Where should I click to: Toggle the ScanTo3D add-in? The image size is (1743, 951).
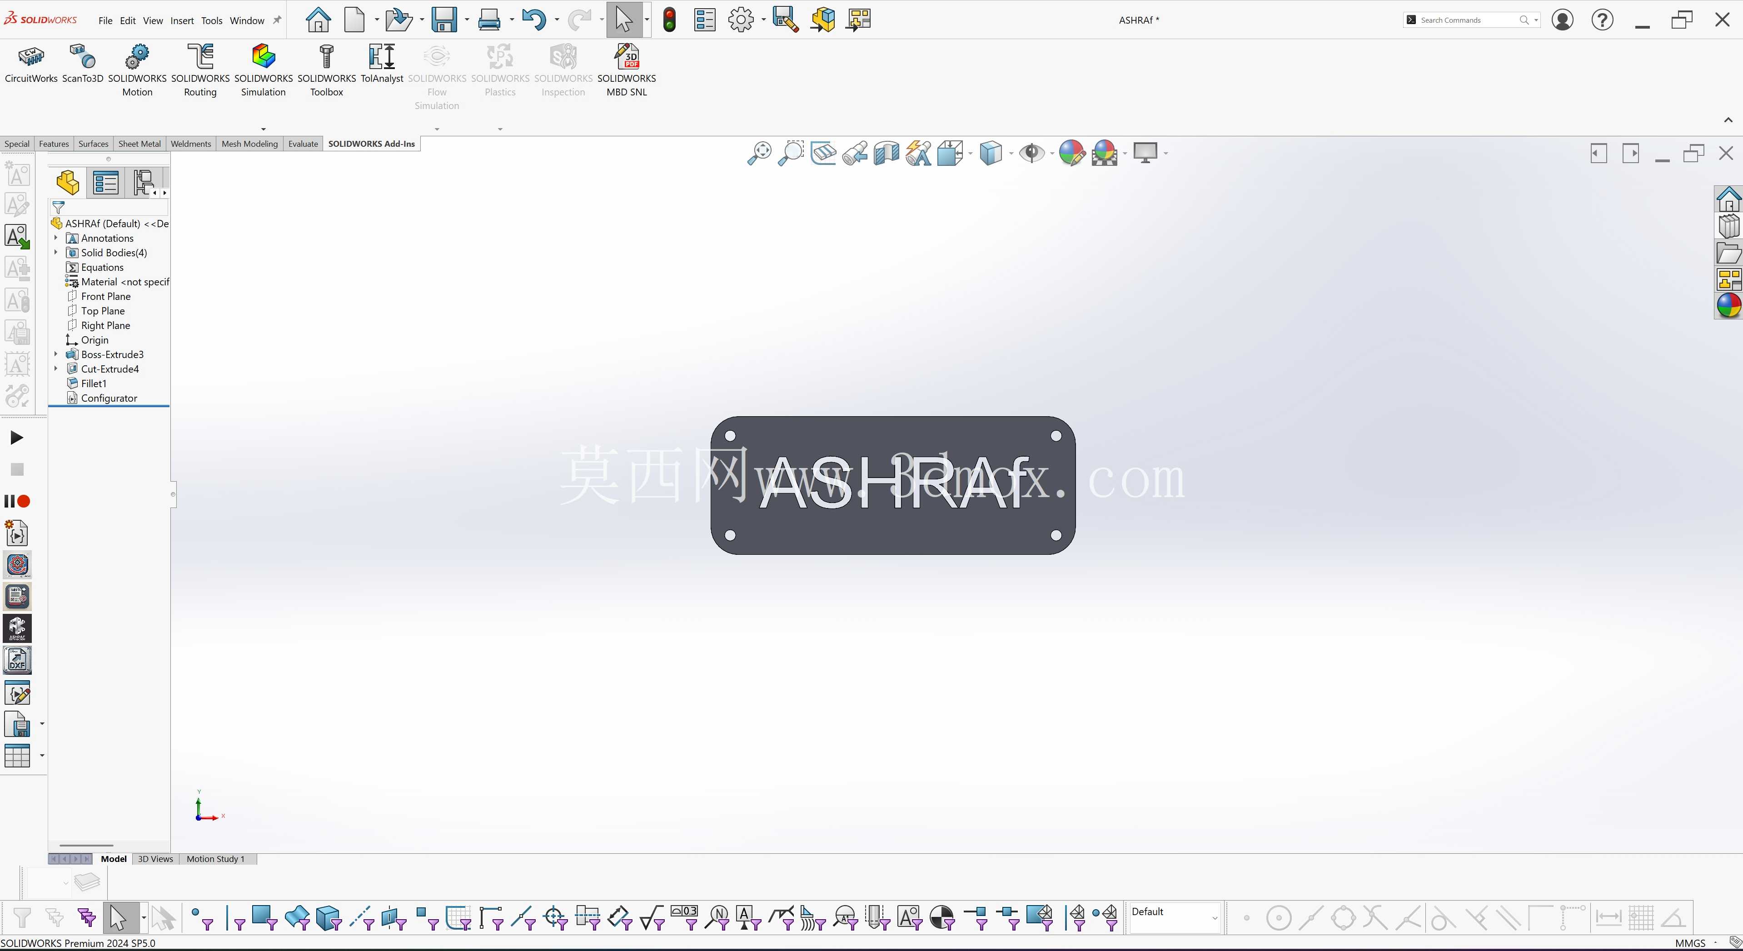pyautogui.click(x=83, y=64)
